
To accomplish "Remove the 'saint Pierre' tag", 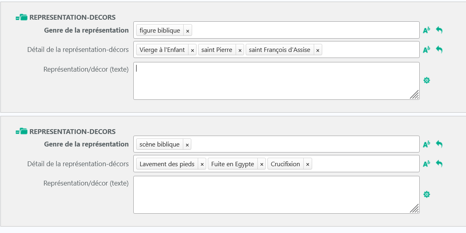I will point(240,50).
